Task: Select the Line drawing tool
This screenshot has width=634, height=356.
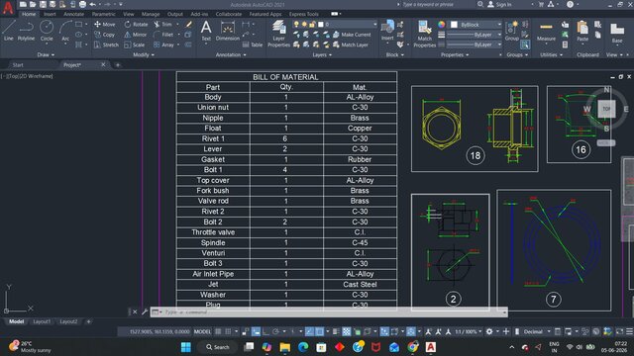Action: point(9,31)
